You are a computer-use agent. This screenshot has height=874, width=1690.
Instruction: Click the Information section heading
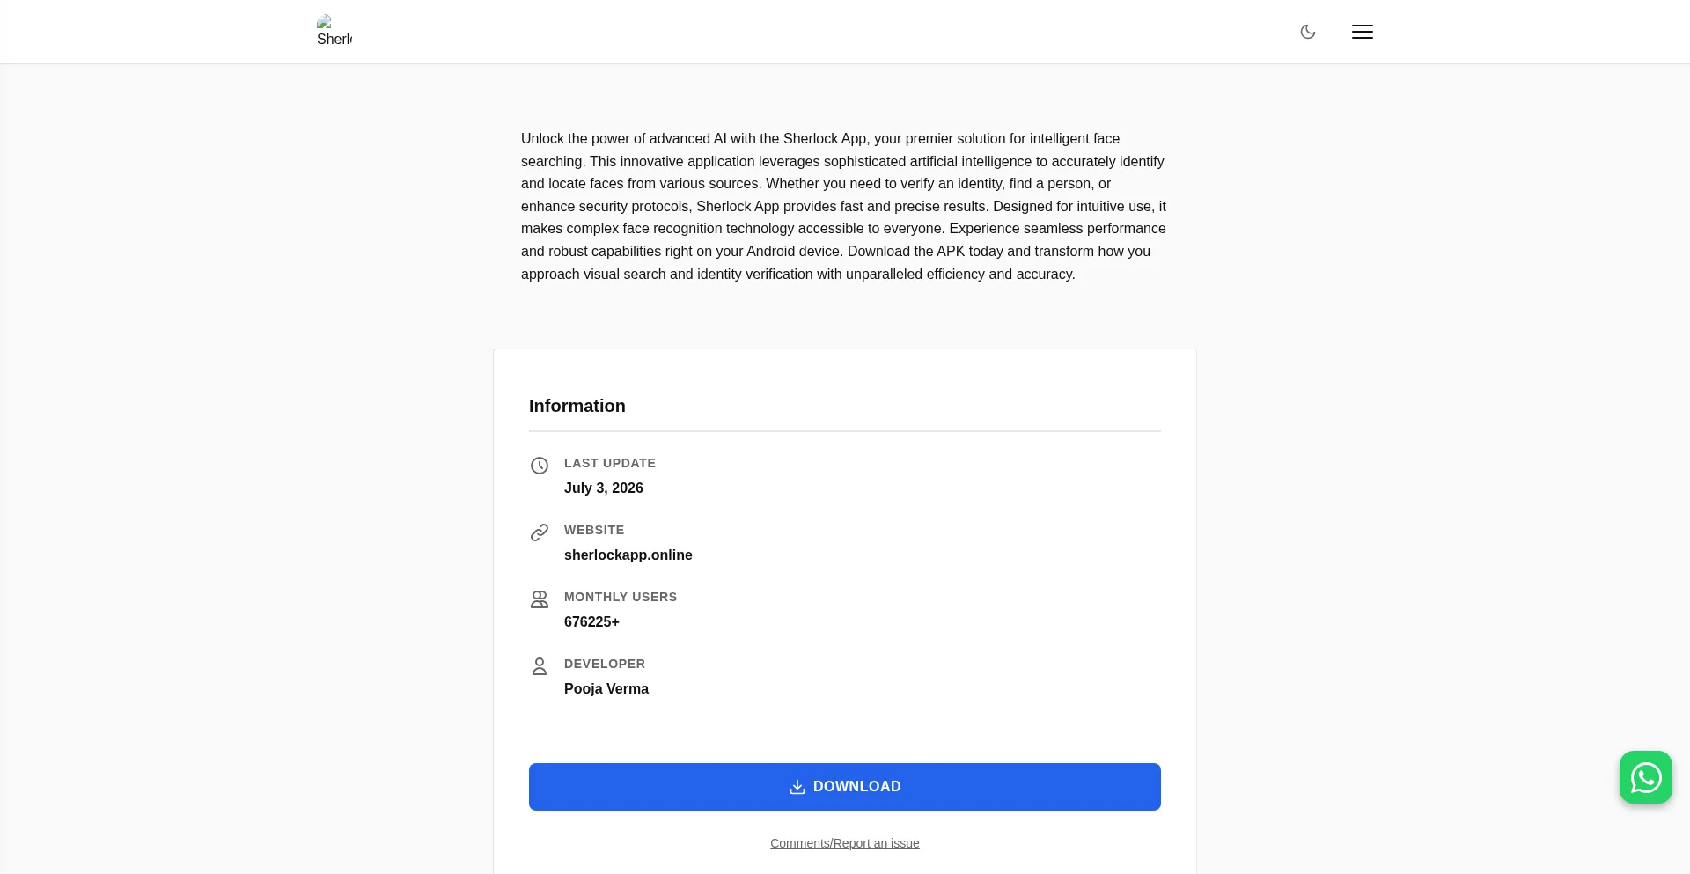[577, 406]
